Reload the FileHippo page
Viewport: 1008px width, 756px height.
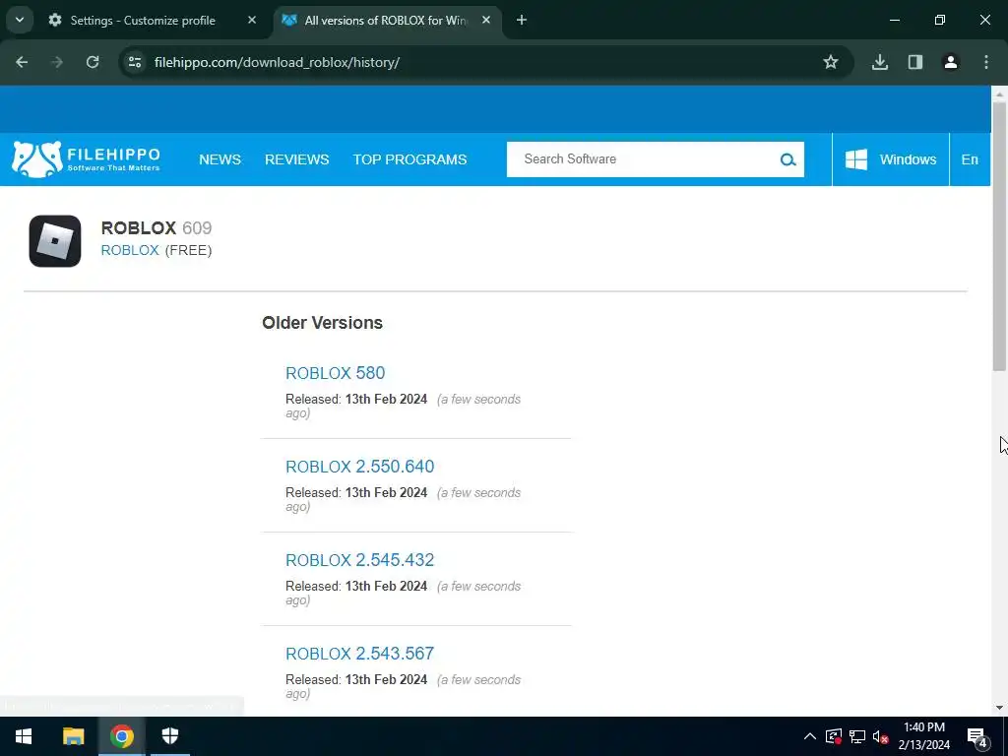click(x=93, y=62)
